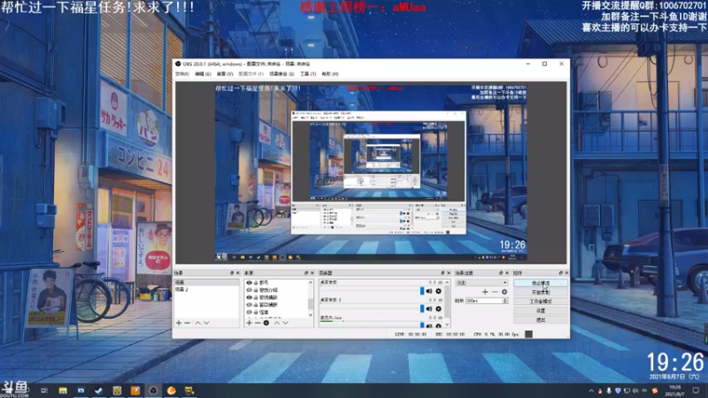The height and width of the screenshot is (398, 708).
Task: Add a new source with the plus icon
Action: coord(249,323)
